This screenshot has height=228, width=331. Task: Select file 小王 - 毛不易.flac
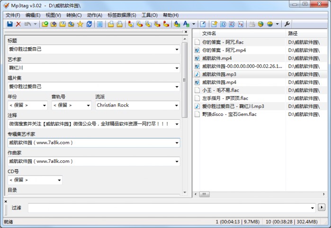(221, 90)
